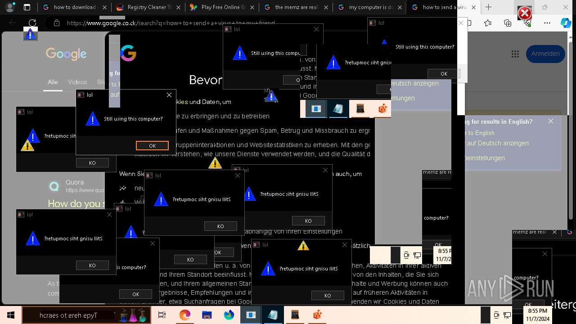
Task: Open the Edge profile icon
Action: 10,7
